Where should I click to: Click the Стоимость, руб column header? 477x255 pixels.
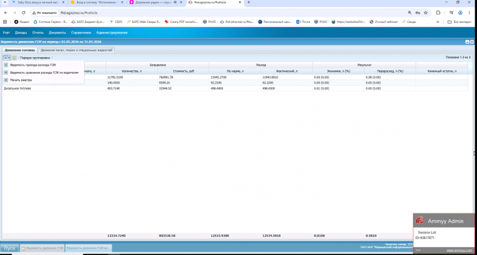183,71
